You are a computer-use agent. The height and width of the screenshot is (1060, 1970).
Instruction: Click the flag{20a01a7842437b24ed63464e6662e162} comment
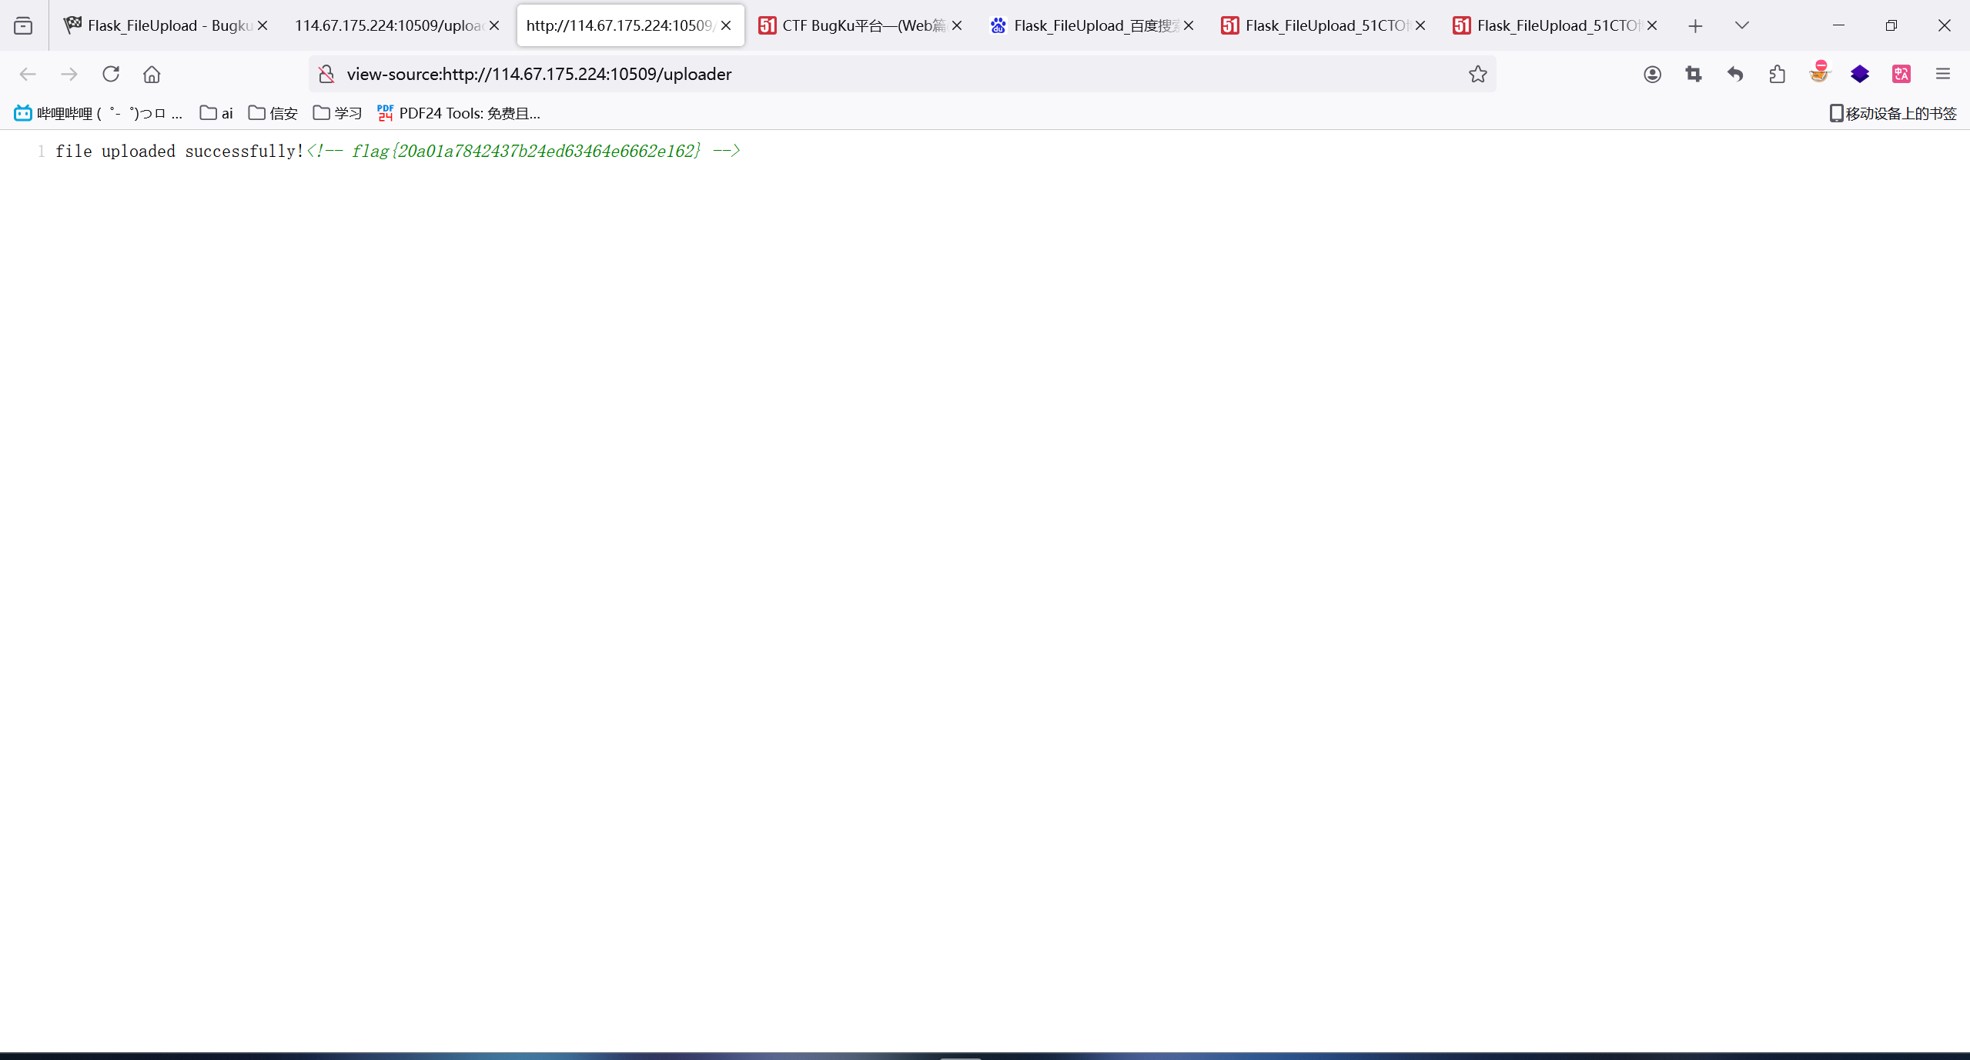point(523,151)
